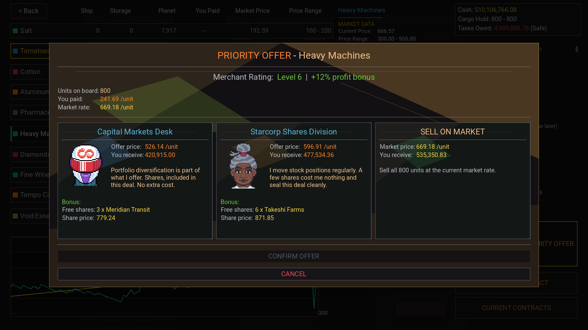Click the 420,915.00 Capital Markets receive amount
The width and height of the screenshot is (588, 330).
pos(160,155)
